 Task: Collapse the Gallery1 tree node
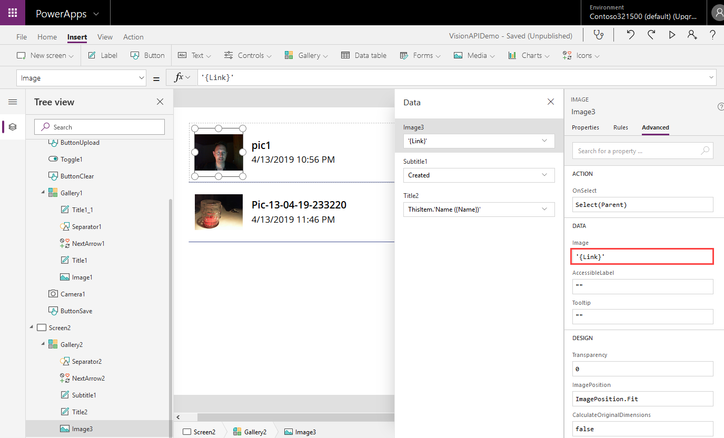43,193
